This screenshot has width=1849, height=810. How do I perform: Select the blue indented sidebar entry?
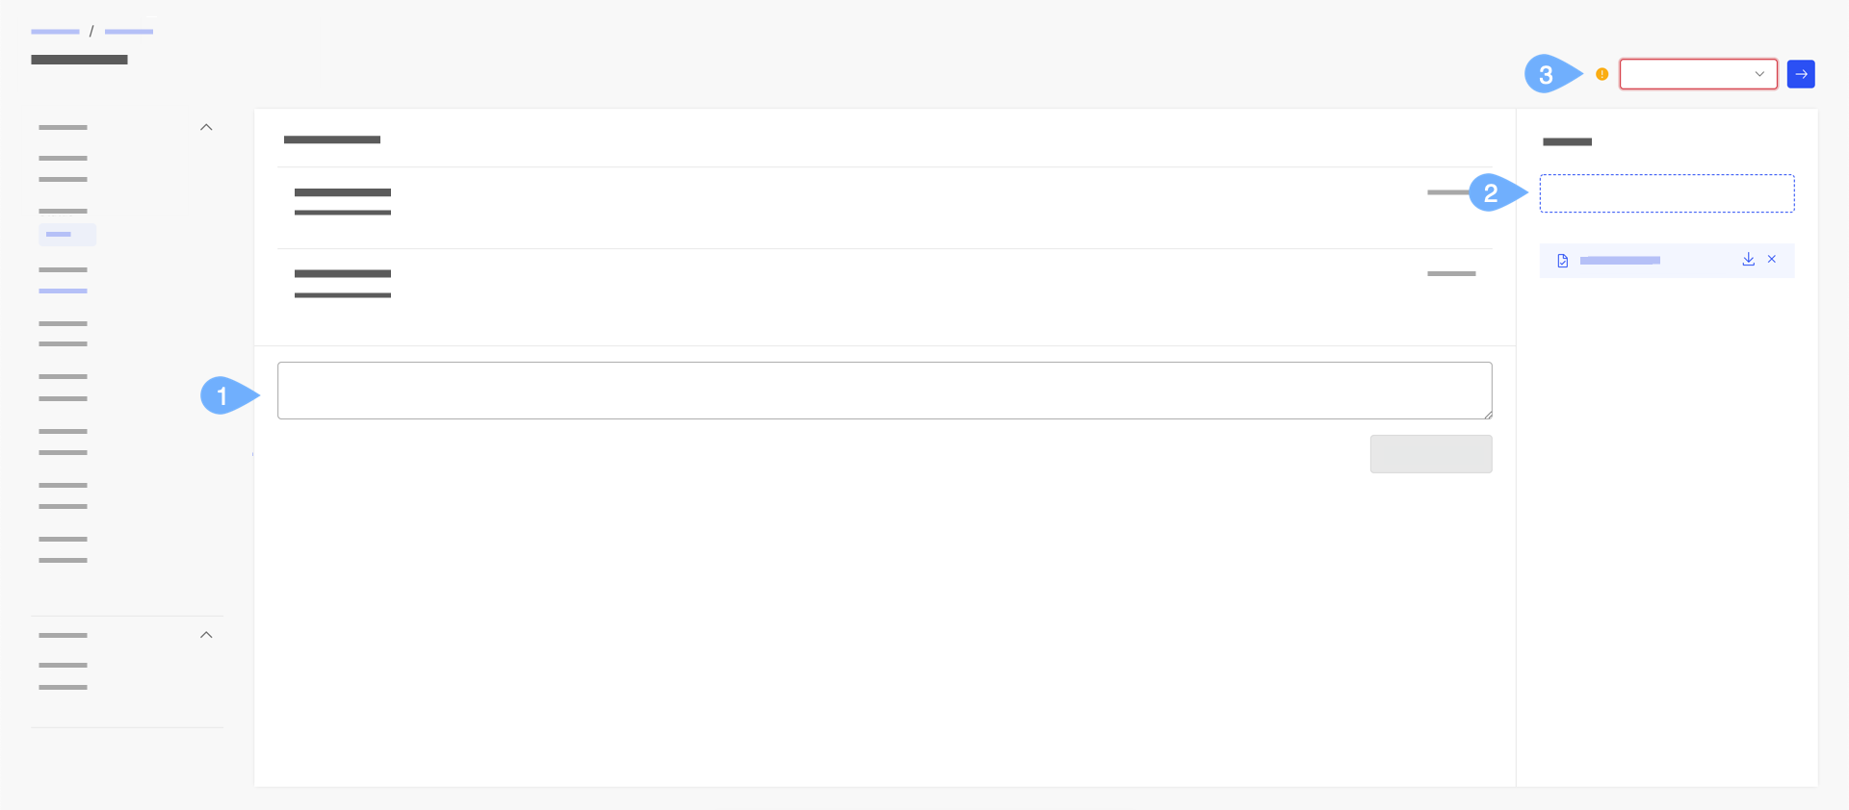(63, 291)
